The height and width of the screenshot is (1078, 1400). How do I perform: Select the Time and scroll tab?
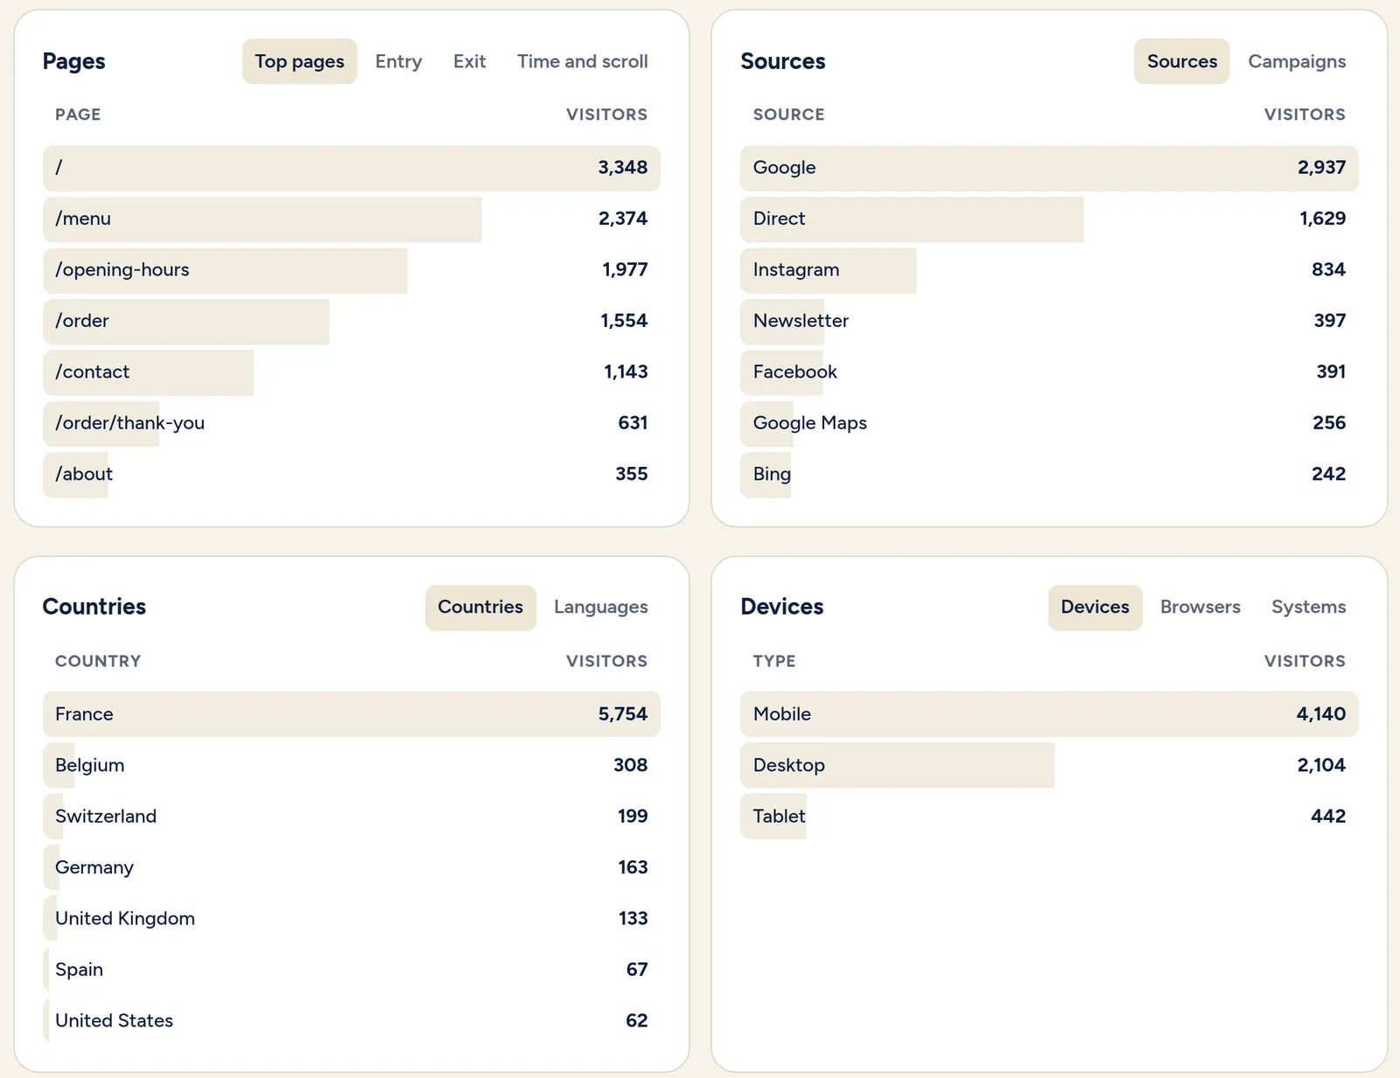tap(582, 61)
